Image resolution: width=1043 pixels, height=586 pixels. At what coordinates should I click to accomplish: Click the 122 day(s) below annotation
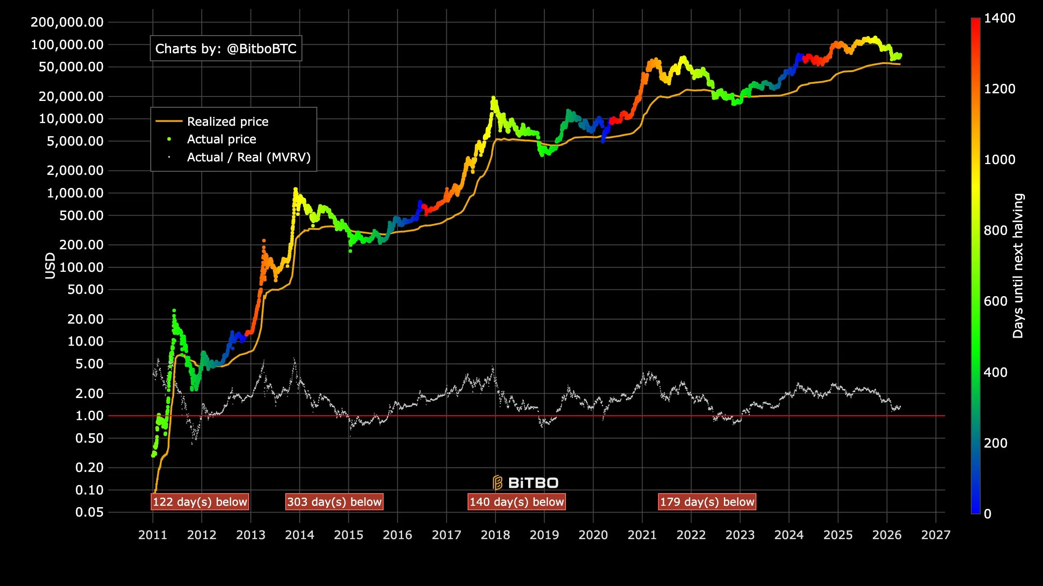(x=200, y=502)
